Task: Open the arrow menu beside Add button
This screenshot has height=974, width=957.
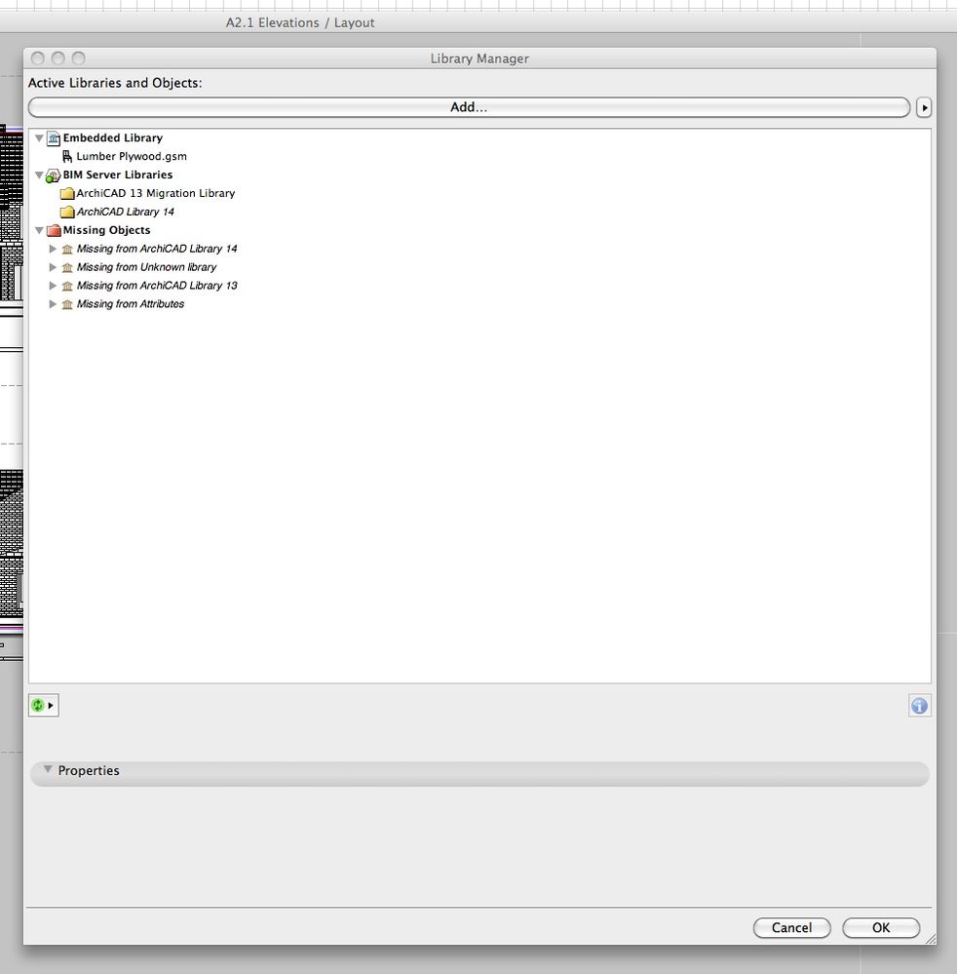Action: tap(924, 107)
